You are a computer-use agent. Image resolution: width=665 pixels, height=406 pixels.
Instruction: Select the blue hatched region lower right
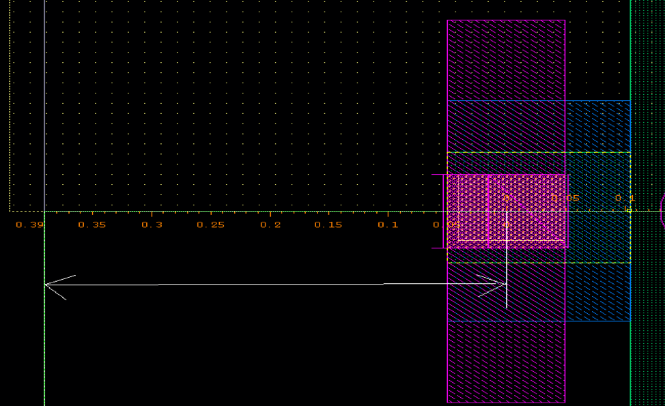click(x=597, y=292)
